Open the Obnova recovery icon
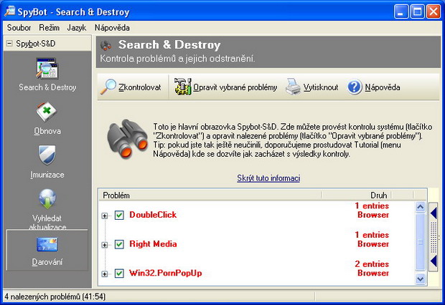The image size is (445, 305). (x=47, y=112)
